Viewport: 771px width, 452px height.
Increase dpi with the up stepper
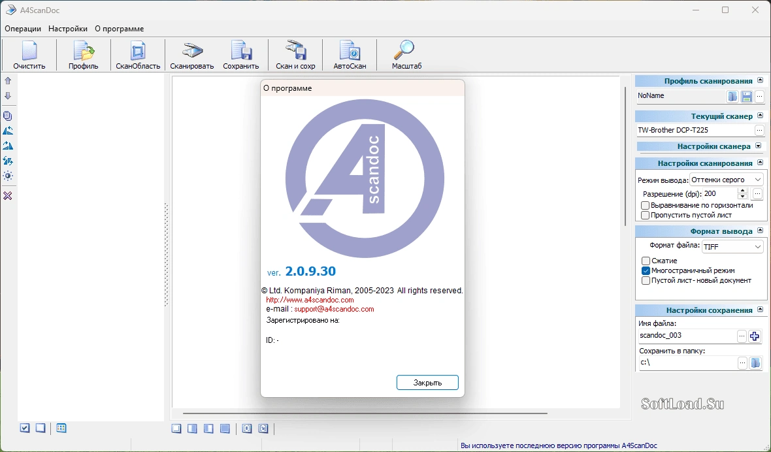[742, 191]
